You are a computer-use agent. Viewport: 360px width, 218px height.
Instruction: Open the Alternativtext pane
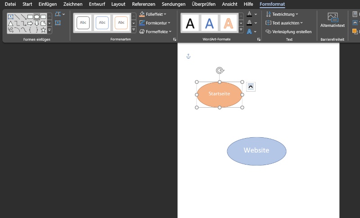point(333,20)
